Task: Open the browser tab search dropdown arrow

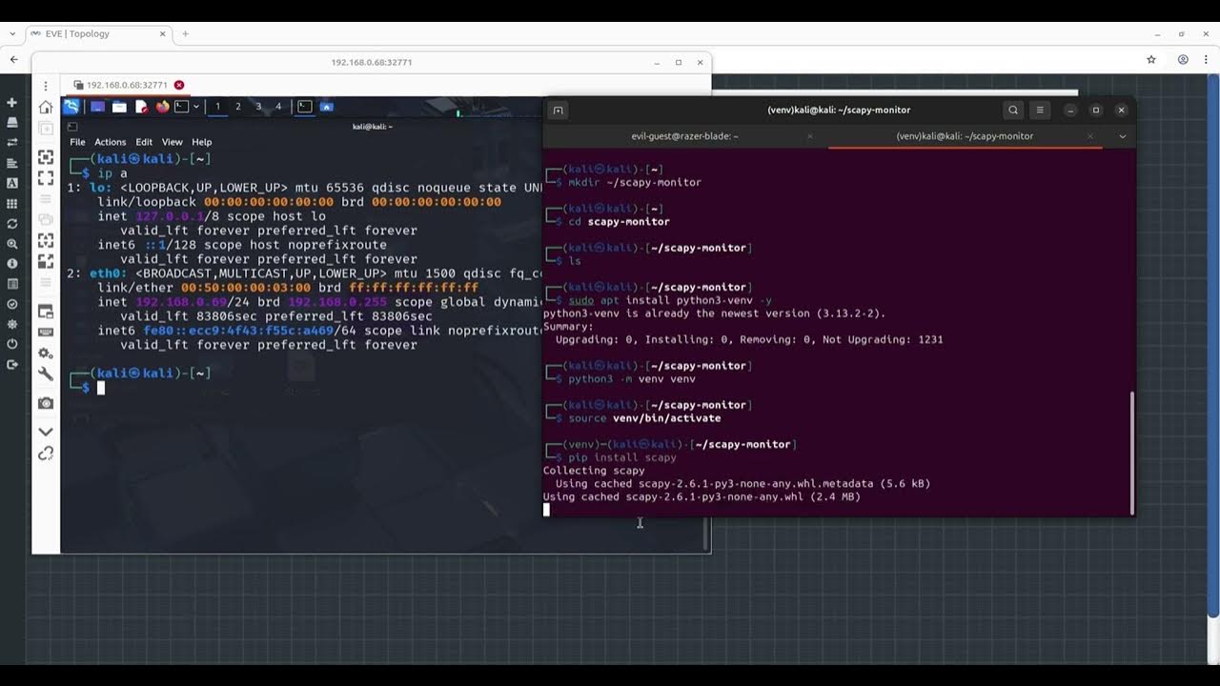Action: [x=12, y=33]
